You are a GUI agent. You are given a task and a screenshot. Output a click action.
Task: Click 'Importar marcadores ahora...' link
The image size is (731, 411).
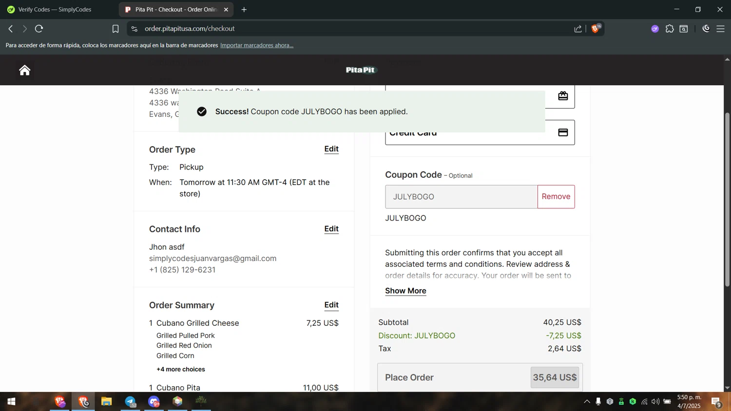point(257,45)
